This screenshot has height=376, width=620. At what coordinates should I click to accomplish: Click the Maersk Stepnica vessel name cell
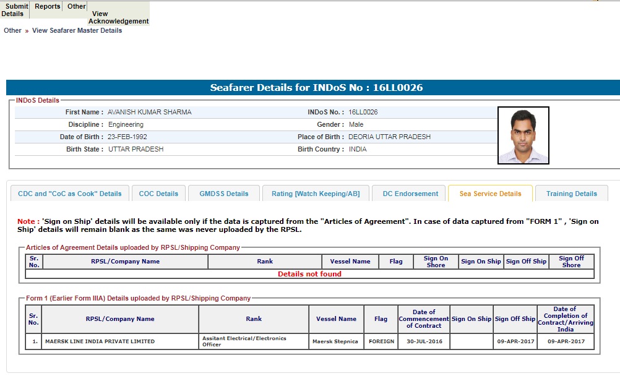tap(335, 341)
